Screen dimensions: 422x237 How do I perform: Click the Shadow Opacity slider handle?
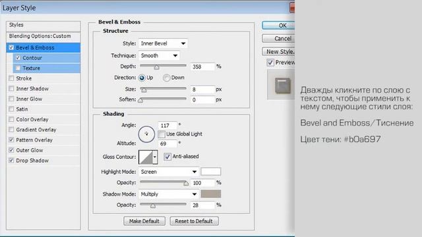point(153,205)
